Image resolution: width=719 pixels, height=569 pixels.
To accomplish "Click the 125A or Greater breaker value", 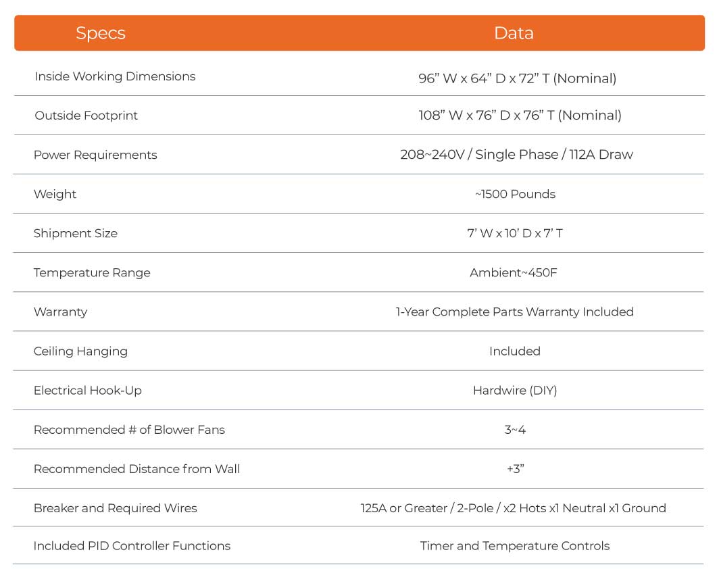I will coord(513,508).
